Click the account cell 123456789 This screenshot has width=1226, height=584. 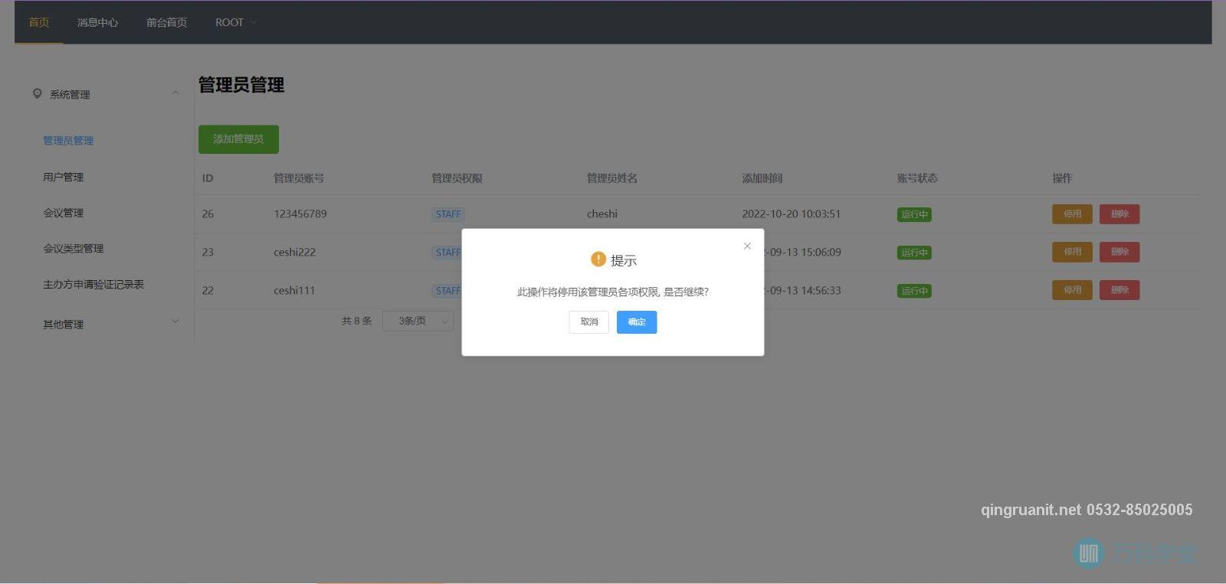tap(300, 214)
